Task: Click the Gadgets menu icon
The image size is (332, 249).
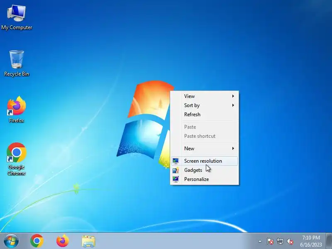Action: pyautogui.click(x=176, y=170)
